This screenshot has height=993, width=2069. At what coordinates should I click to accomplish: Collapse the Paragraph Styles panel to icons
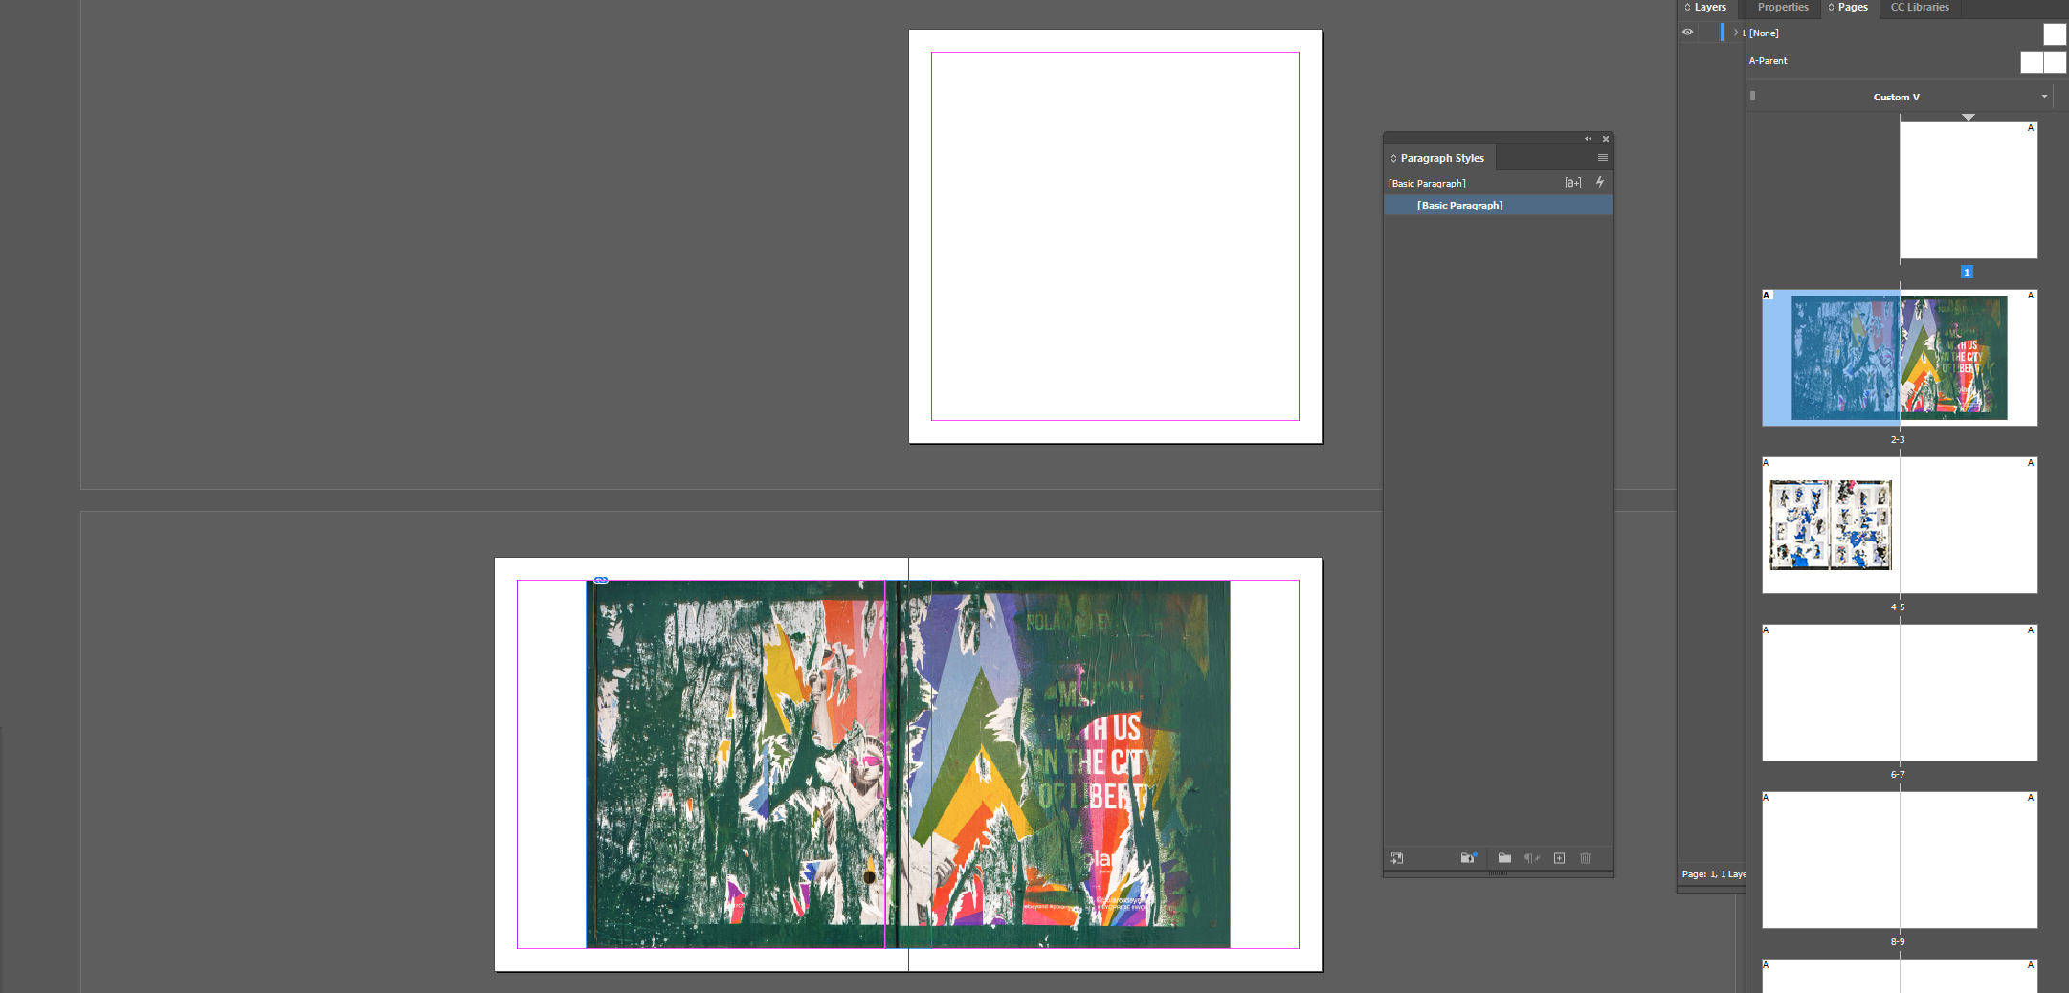1588,138
